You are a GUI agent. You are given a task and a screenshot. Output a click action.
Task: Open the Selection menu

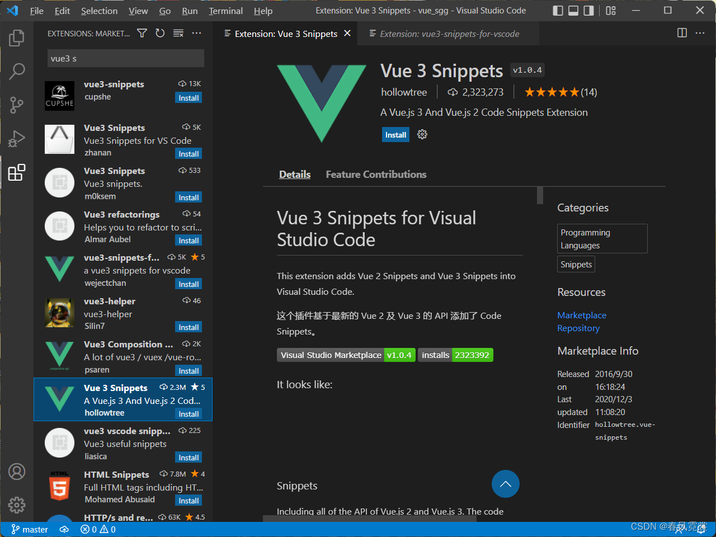tap(99, 11)
